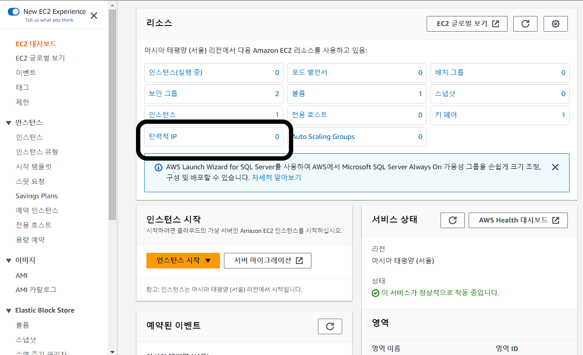Collapse the 이미지 sidebar section
Viewport: 583px width, 355px height.
[x=8, y=261]
